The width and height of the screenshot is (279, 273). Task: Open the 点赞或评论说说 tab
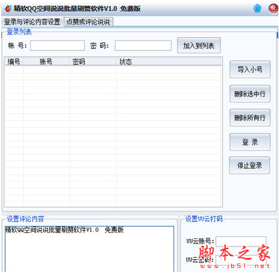click(x=88, y=22)
